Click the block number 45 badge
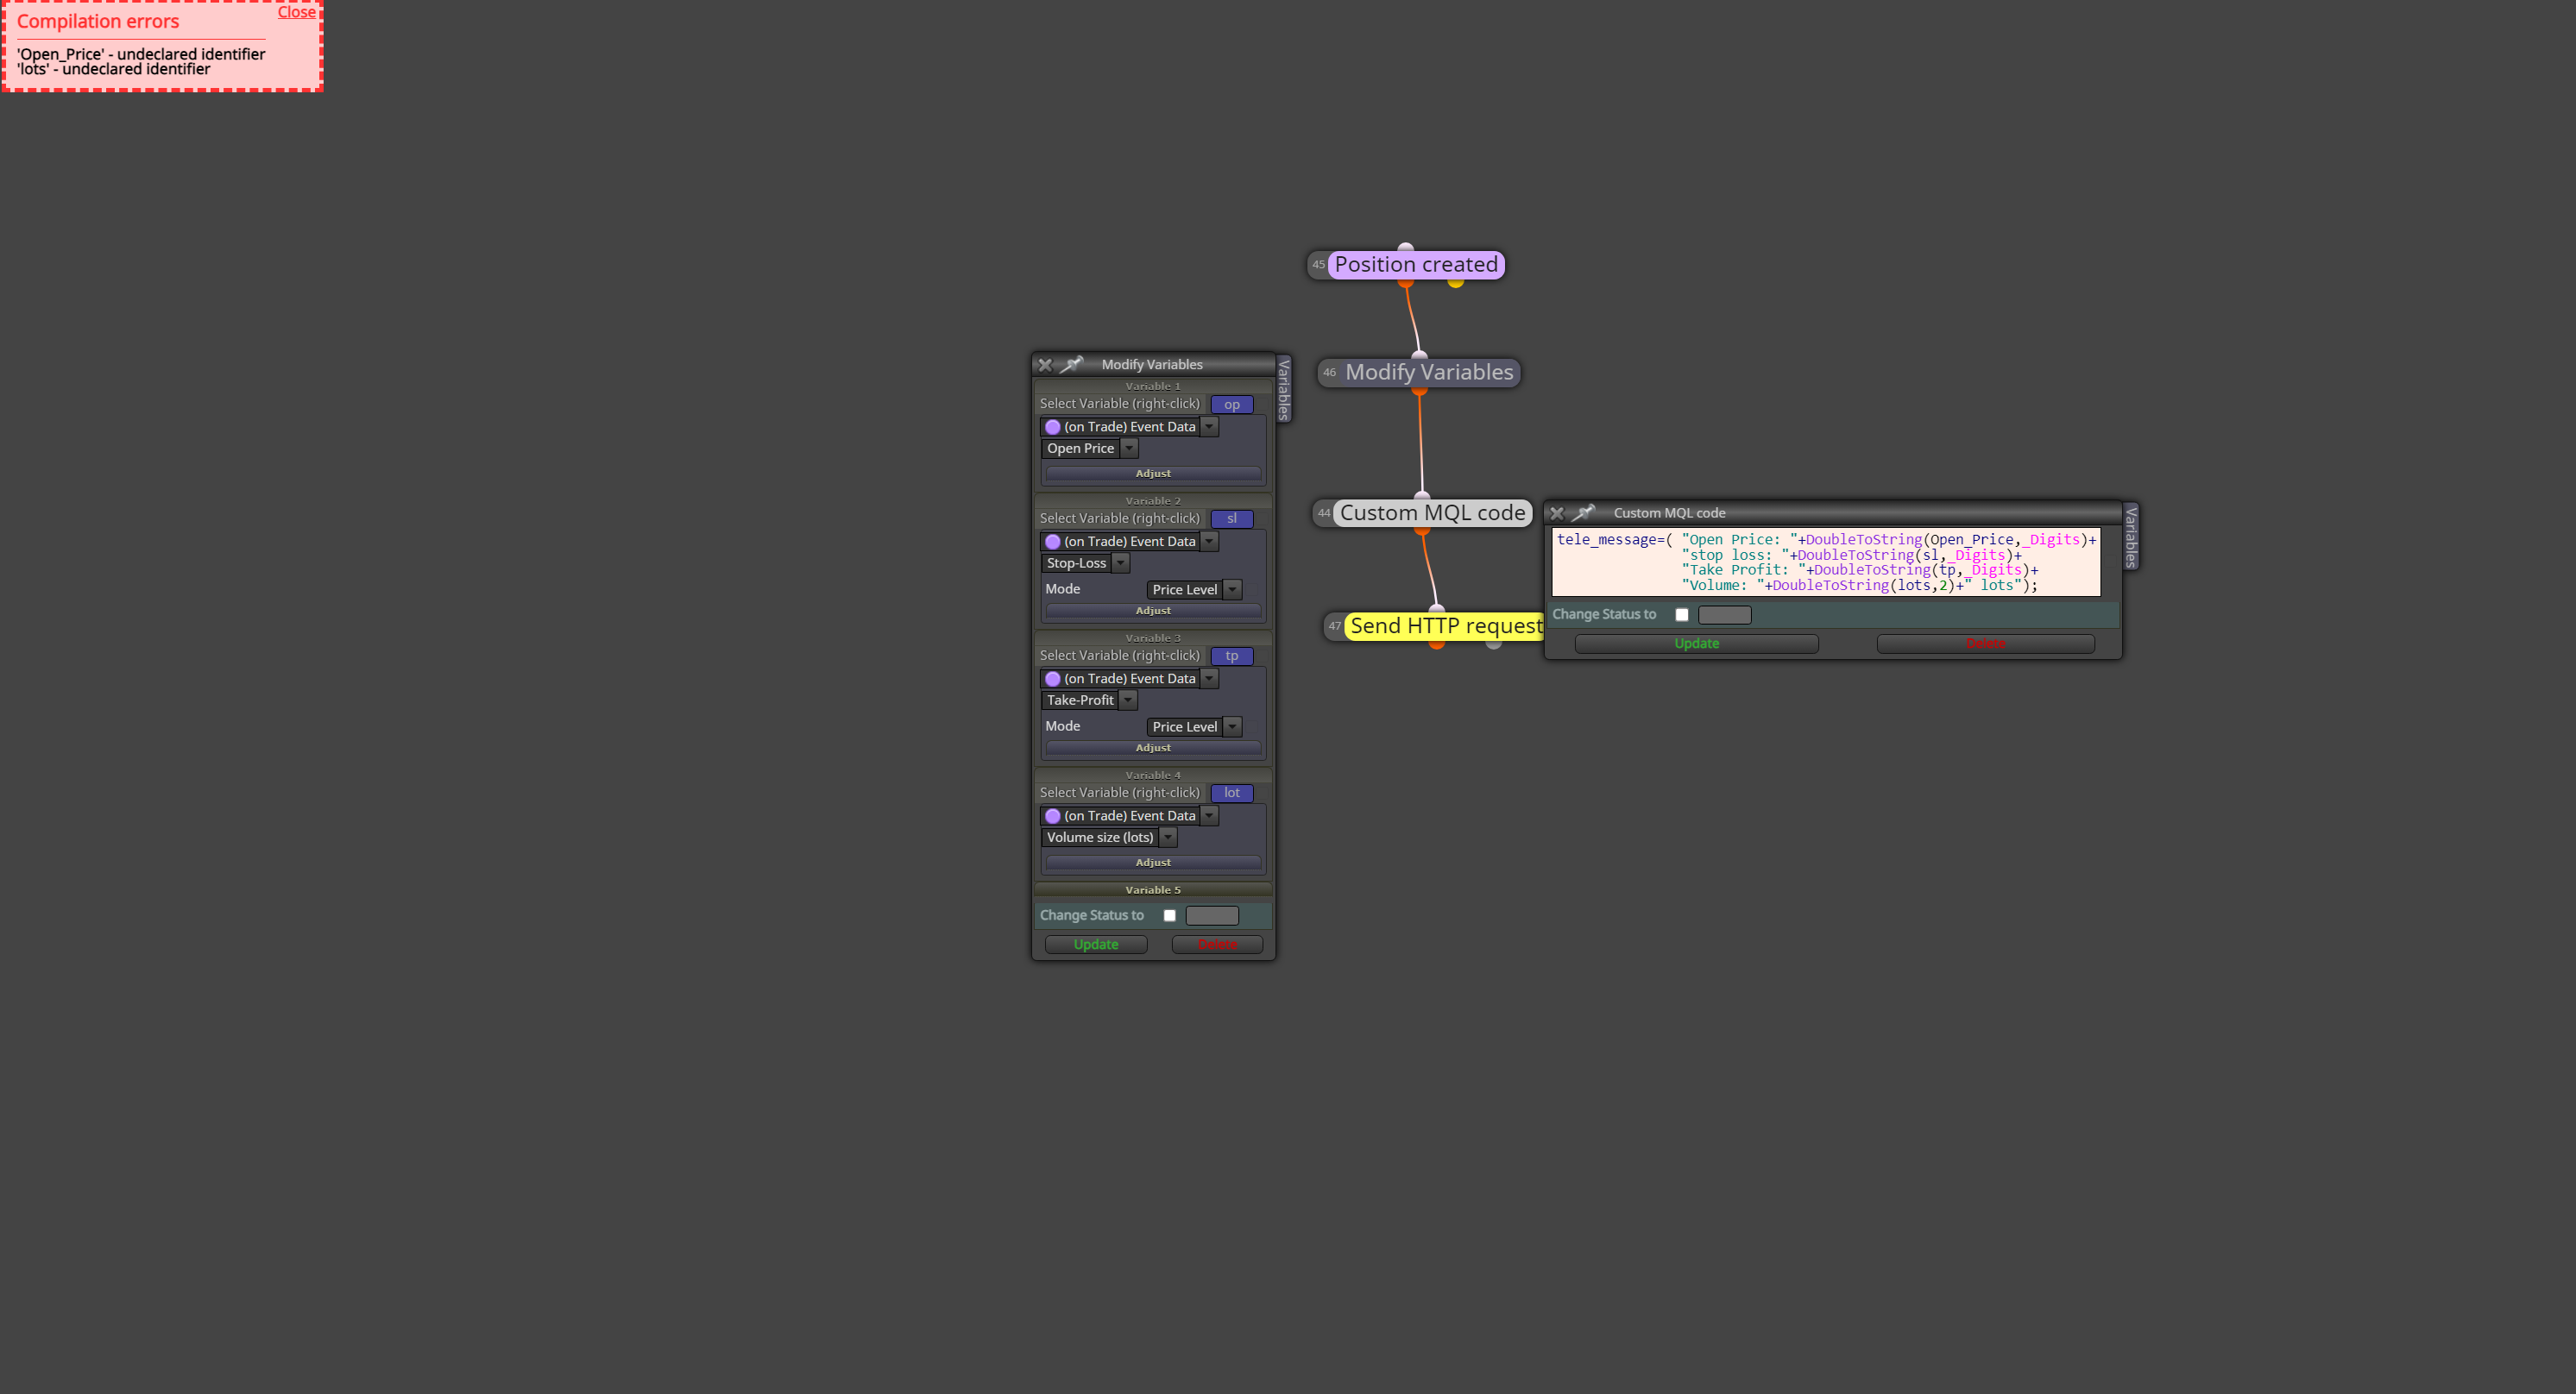 point(1319,265)
